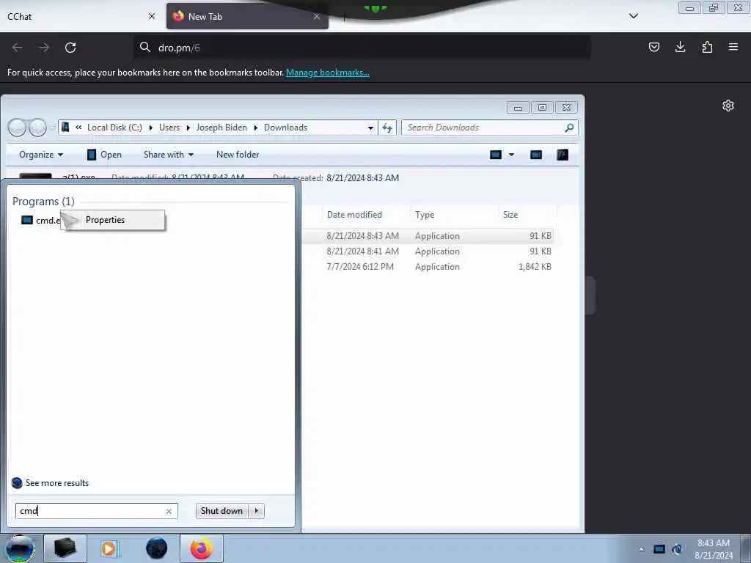751x563 pixels.
Task: Click New folder in Explorer toolbar
Action: click(238, 155)
